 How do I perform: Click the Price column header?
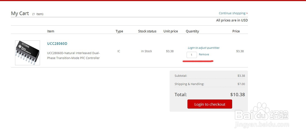tap(236, 31)
